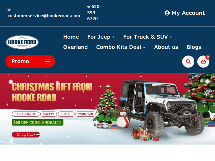Click the Hooke Road logo
Viewport: 215px width, 161px height.
(x=22, y=42)
